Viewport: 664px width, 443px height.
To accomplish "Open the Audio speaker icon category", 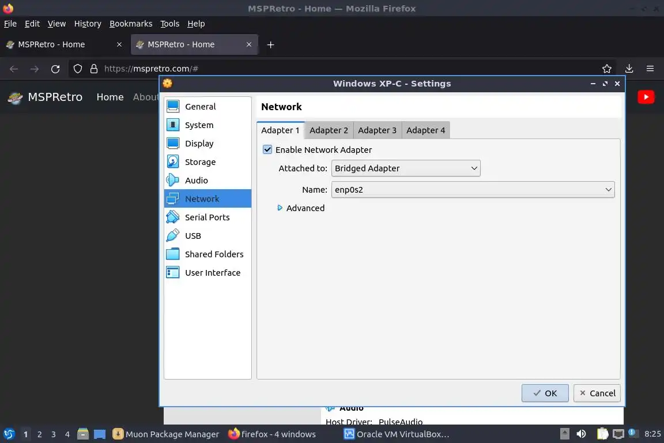I will pos(173,180).
